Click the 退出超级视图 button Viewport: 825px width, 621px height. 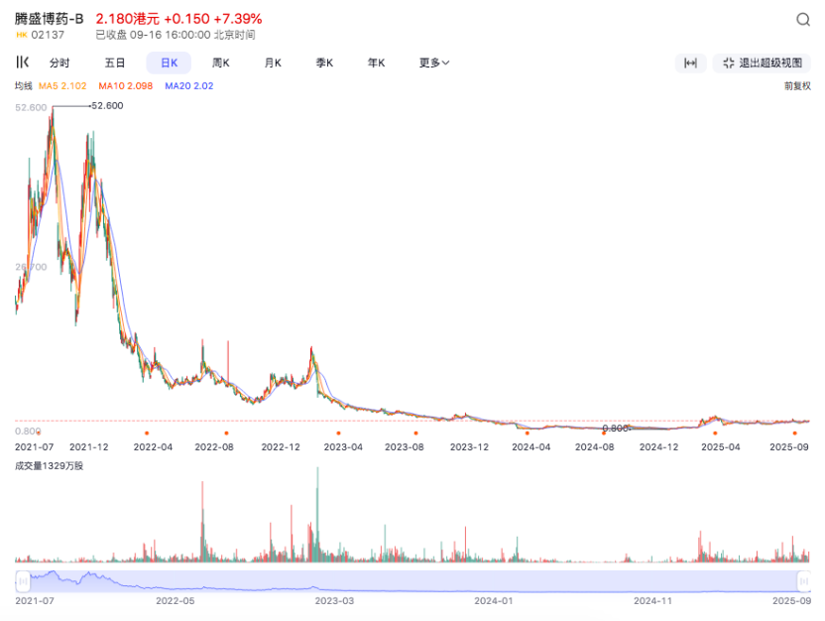click(x=762, y=63)
